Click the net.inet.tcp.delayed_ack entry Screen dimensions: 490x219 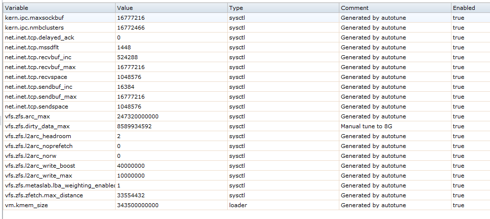point(40,37)
